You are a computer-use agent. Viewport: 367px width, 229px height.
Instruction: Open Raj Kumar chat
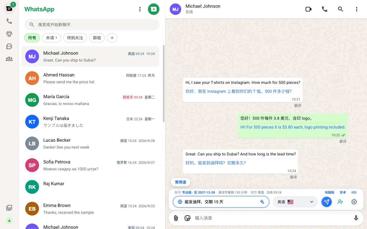point(90,187)
